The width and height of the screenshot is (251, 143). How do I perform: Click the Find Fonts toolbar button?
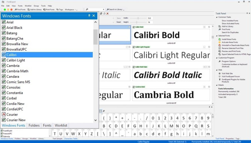coord(20,10)
